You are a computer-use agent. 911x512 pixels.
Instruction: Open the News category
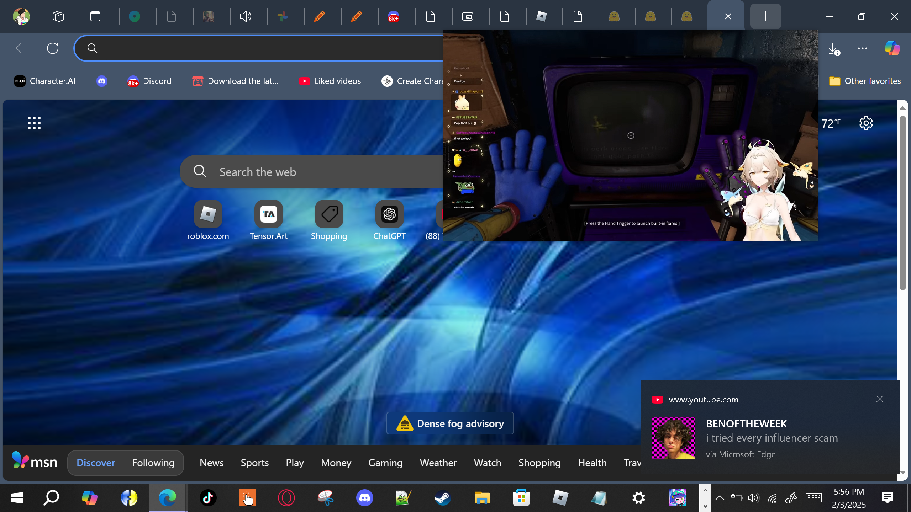coord(212,463)
